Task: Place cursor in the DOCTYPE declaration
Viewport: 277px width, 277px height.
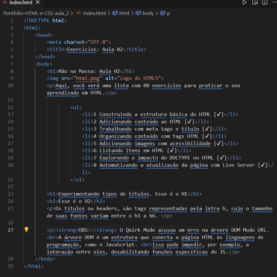Action: [45, 21]
